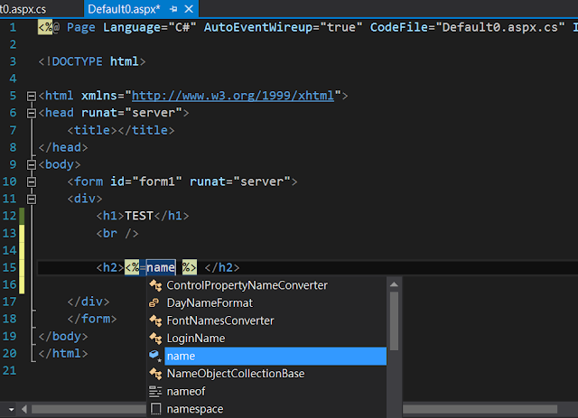Click the CodeFile attribute value Default0.aspx.cs

point(500,28)
